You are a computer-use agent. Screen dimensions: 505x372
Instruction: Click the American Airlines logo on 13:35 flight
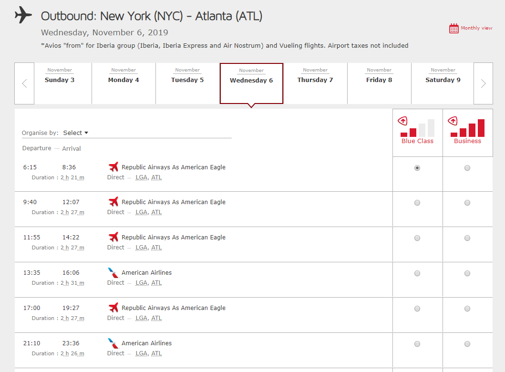[x=113, y=273]
